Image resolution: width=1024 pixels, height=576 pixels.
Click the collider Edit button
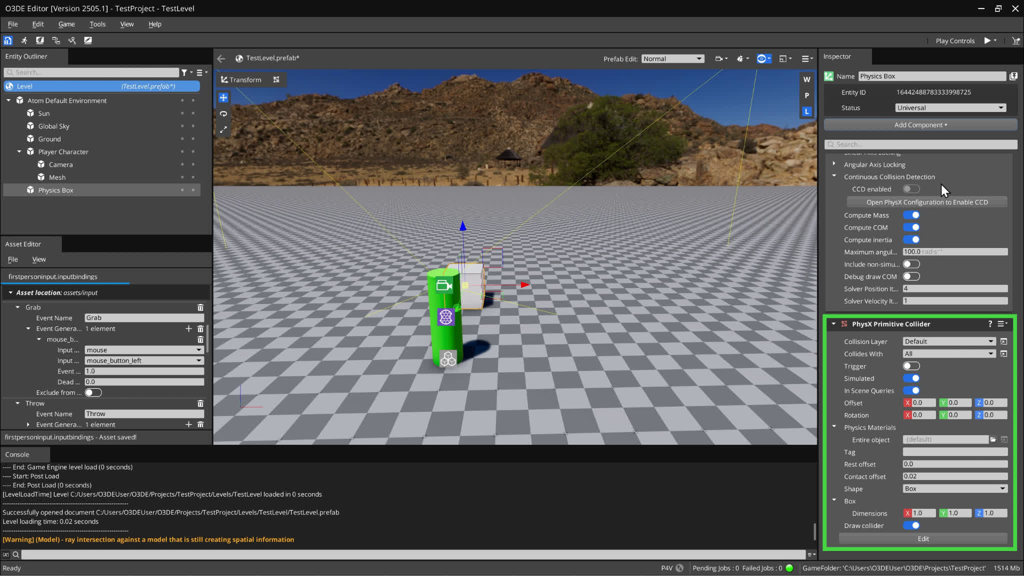coord(923,539)
